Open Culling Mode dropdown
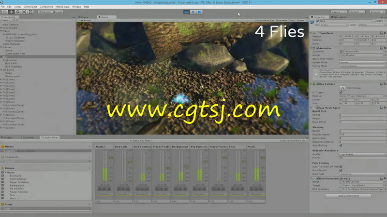Image resolution: width=387 pixels, height=217 pixels. tap(363, 66)
